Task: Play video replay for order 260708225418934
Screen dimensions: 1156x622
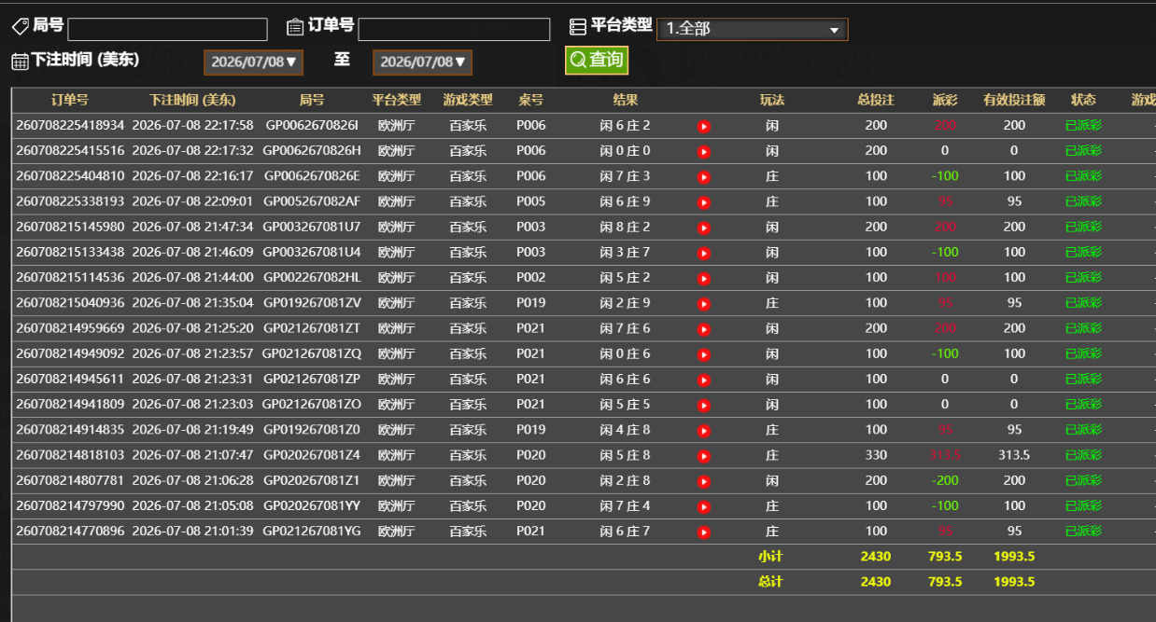Action: (704, 126)
